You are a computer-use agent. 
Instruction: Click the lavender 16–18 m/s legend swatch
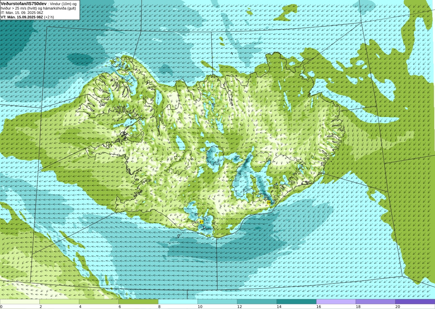[x=336, y=302]
